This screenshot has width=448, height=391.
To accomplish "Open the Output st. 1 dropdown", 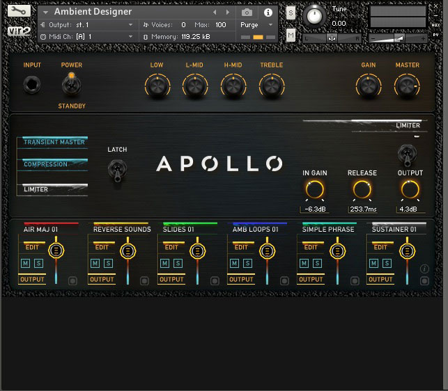I will coord(86,25).
